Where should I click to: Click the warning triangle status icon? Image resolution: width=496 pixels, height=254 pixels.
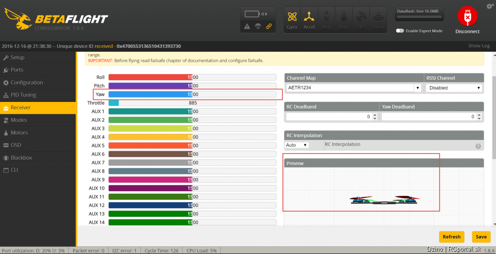247,27
